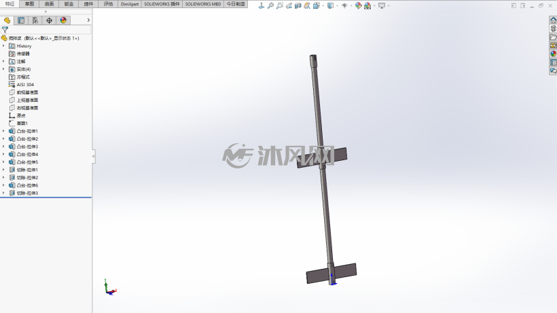Open SOLIDWORKS Resources home icon in task pane
This screenshot has width=557, height=313.
tap(553, 20)
